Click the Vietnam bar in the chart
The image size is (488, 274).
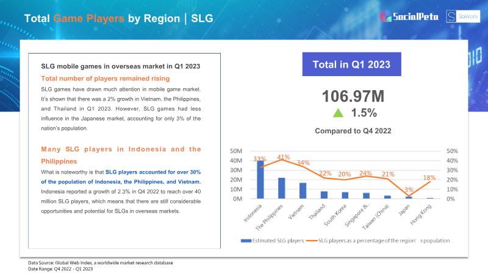(303, 191)
